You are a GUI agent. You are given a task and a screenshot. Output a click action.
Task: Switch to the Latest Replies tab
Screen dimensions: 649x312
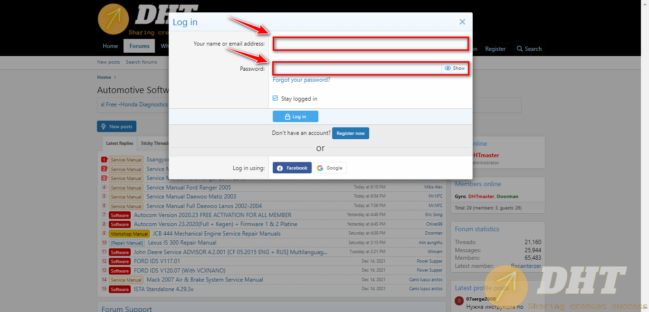[120, 143]
